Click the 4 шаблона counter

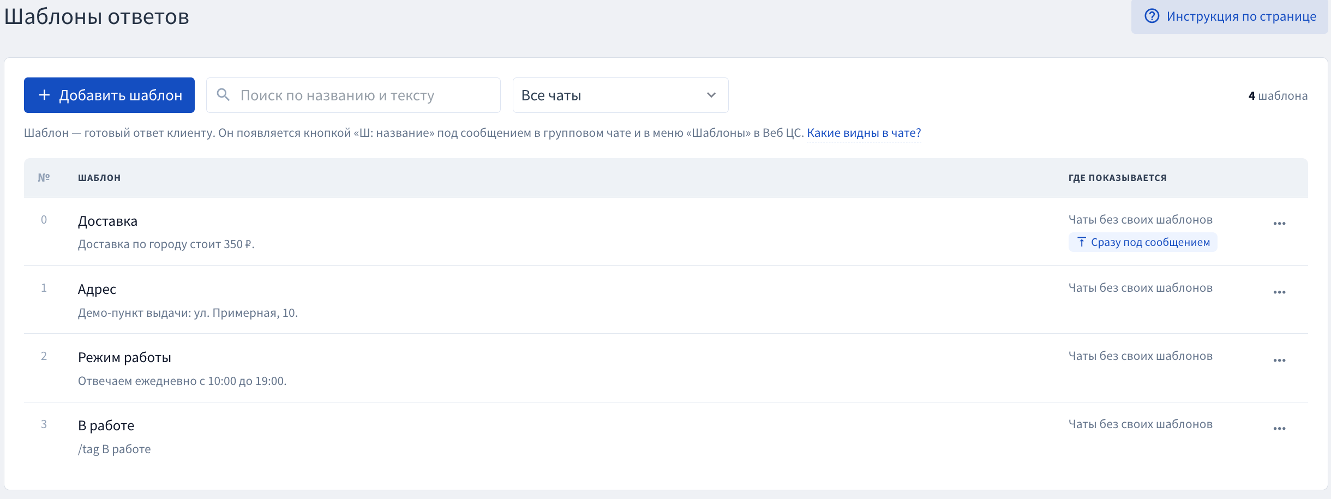pos(1278,95)
